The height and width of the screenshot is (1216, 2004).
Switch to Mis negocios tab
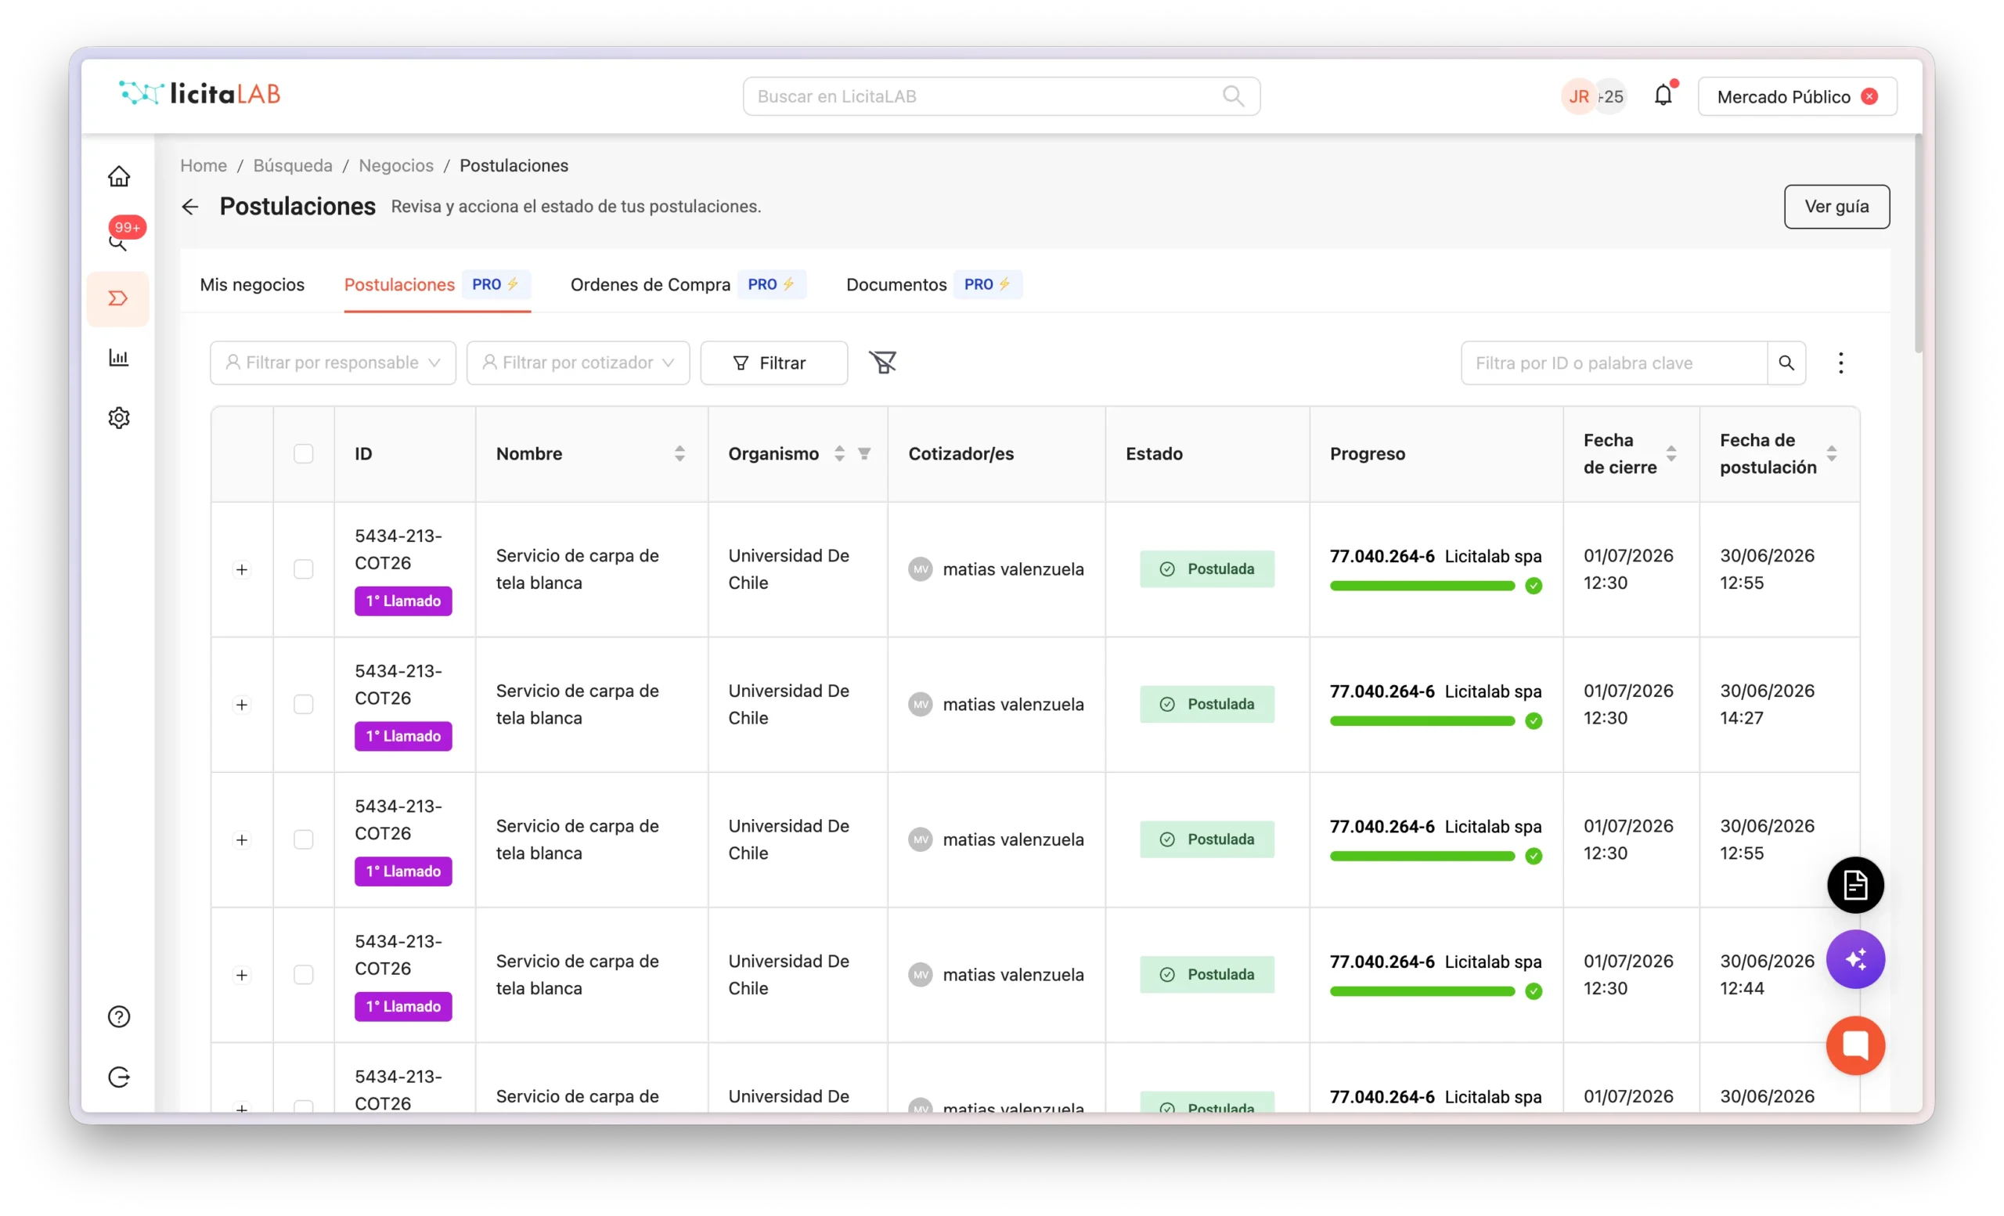pyautogui.click(x=252, y=285)
